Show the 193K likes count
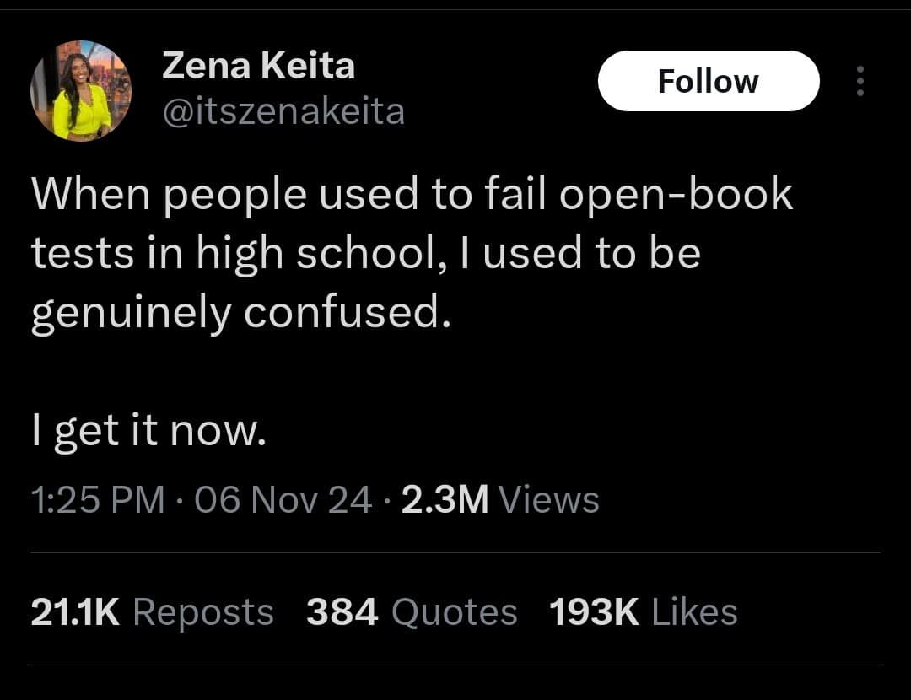Image resolution: width=911 pixels, height=700 pixels. 594,612
